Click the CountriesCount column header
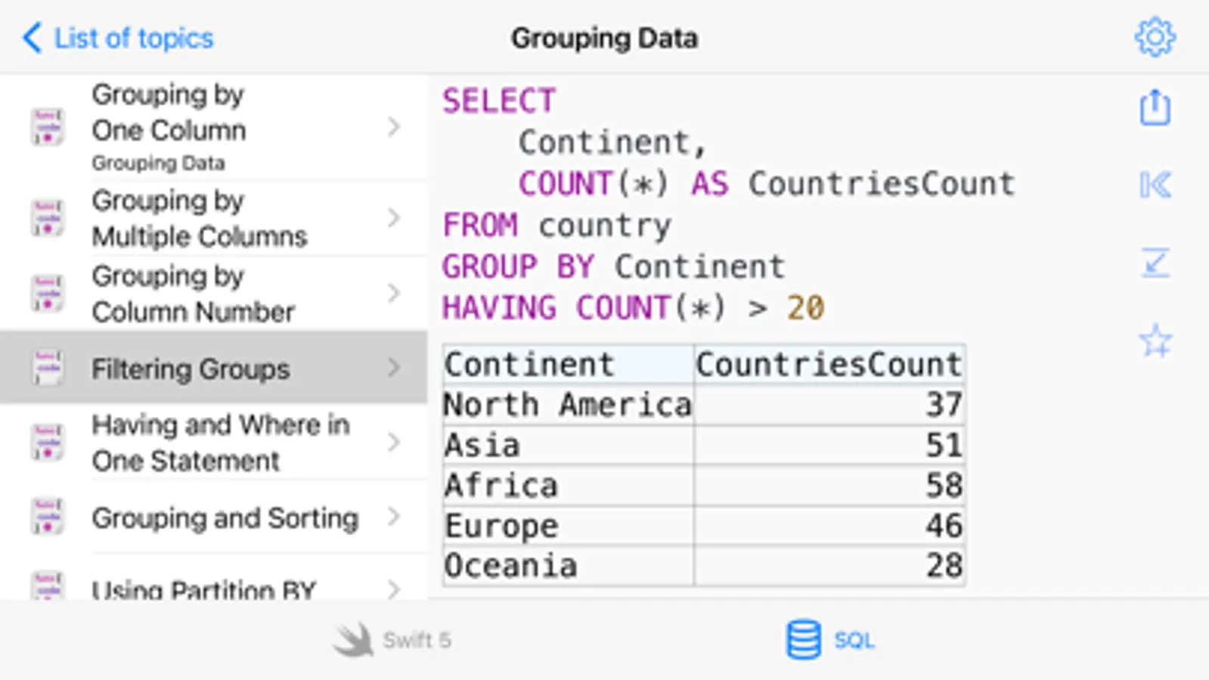Viewport: 1209px width, 680px height. [x=829, y=364]
